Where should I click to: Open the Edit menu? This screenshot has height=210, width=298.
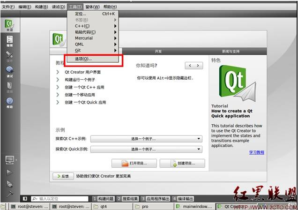click(25, 7)
